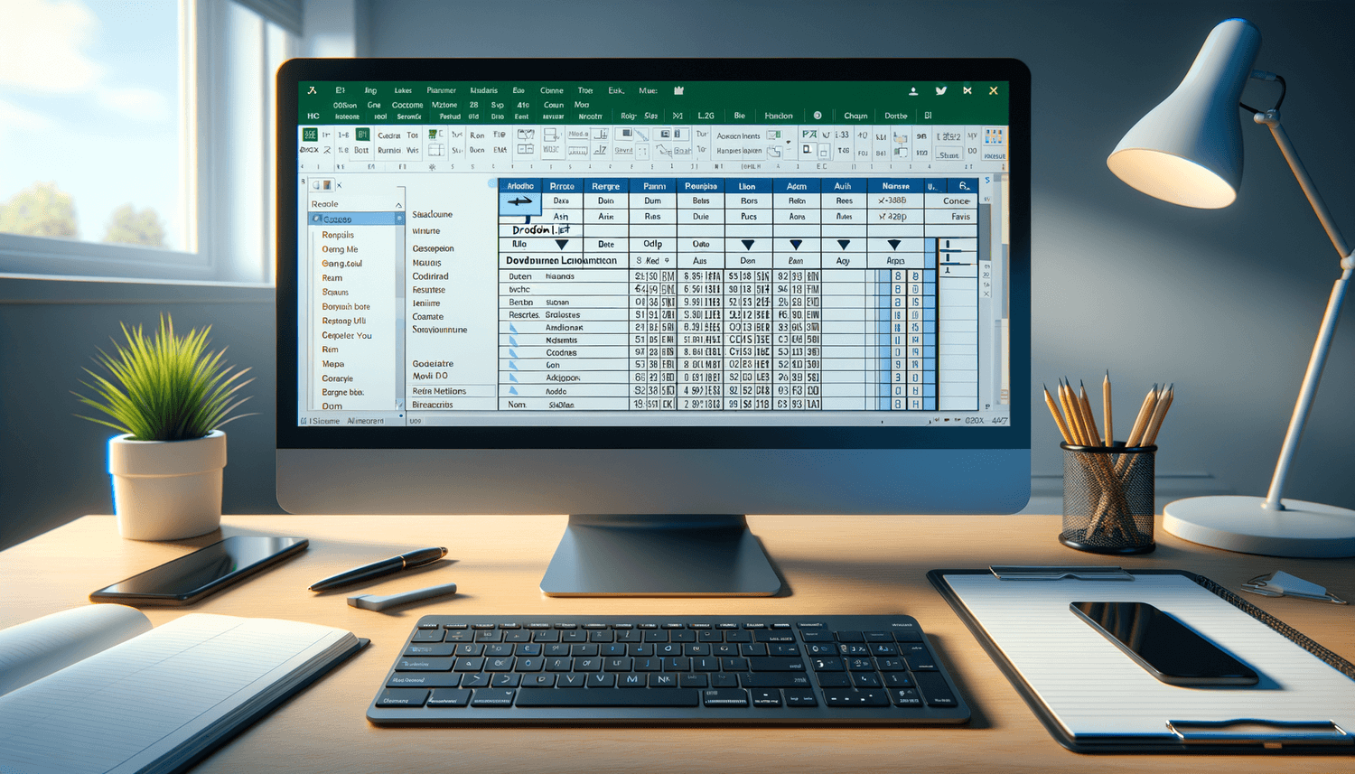The height and width of the screenshot is (774, 1355).
Task: Select Boryinin bore in the side panel list
Action: (x=346, y=307)
